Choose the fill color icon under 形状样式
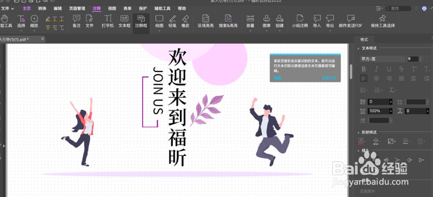The width and height of the screenshot is (433, 197). pos(376,142)
